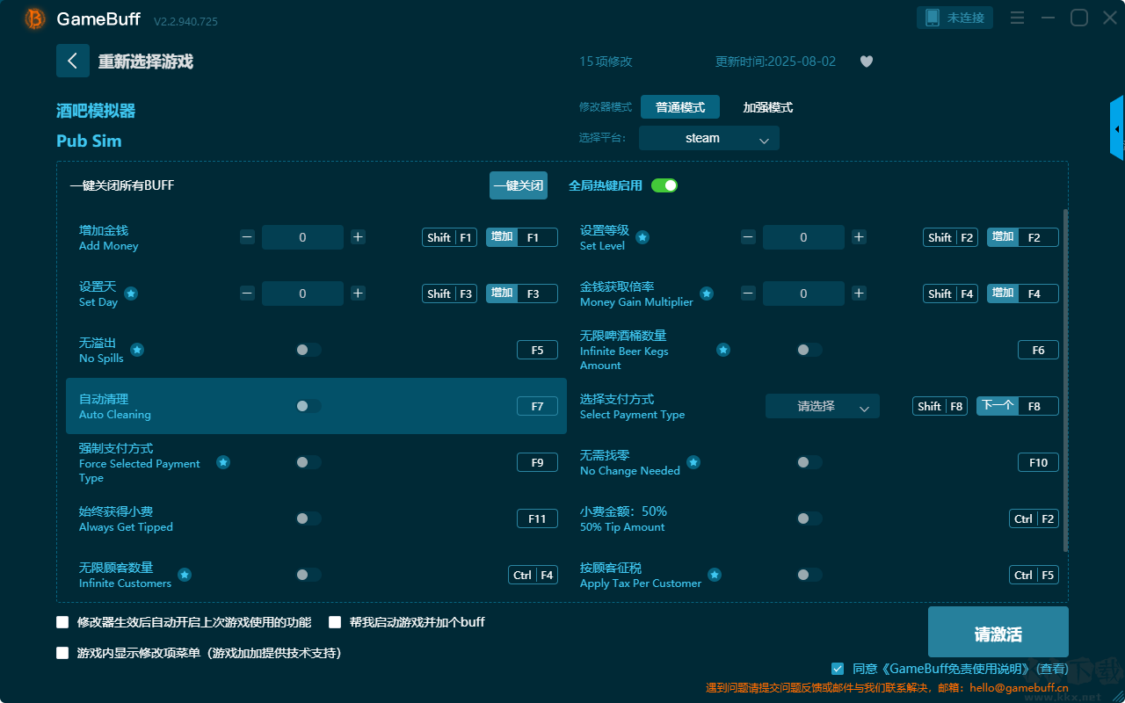Click the 一键关闭 button
This screenshot has width=1125, height=703.
point(519,185)
